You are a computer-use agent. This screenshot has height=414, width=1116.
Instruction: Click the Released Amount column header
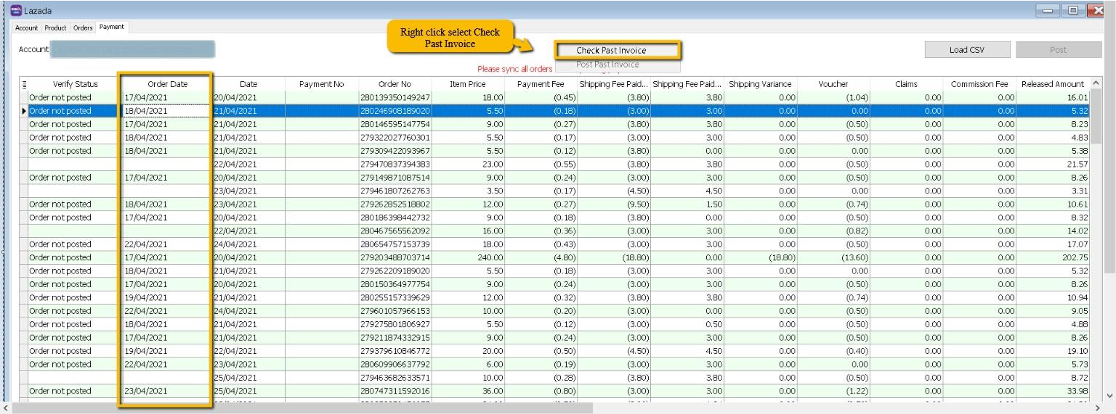pyautogui.click(x=1052, y=84)
